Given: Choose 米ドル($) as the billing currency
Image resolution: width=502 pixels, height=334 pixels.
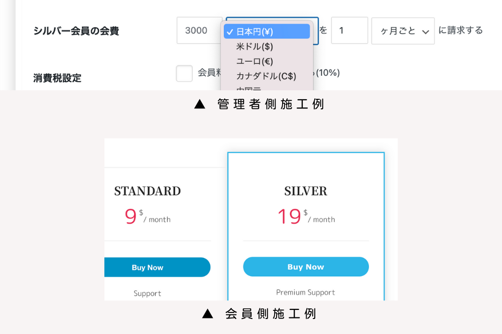Looking at the screenshot, I should (x=256, y=46).
